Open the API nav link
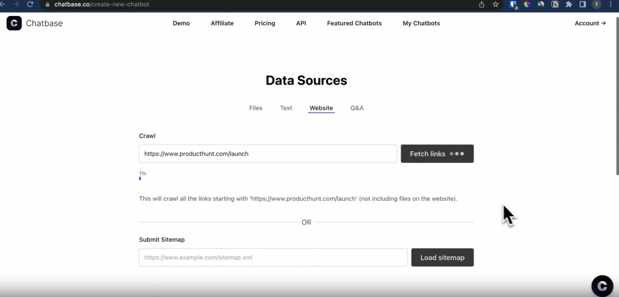 301,23
